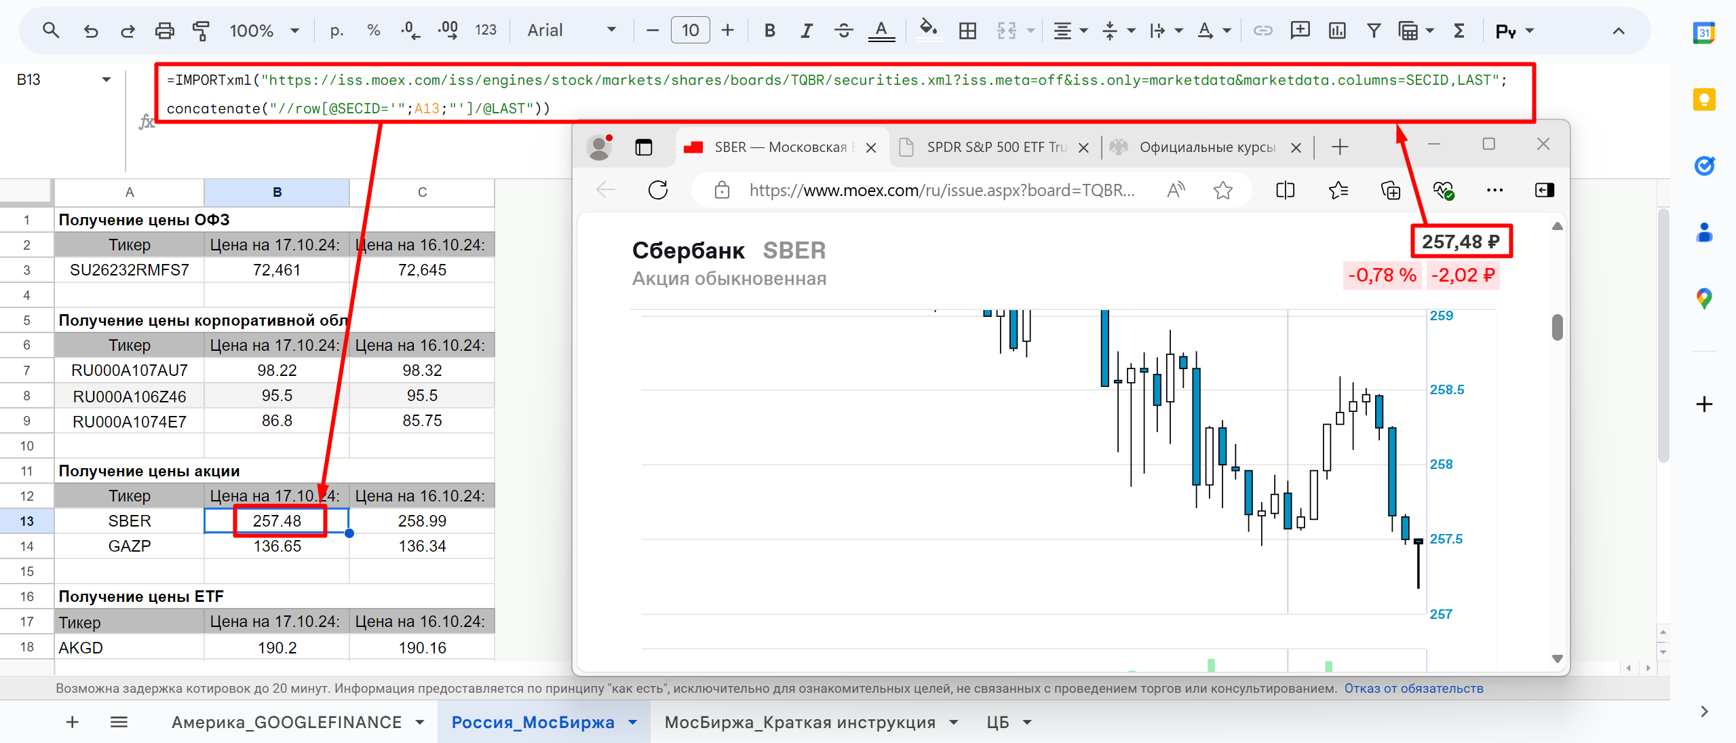
Task: Collapse the toolbar with the chevron
Action: point(1619,31)
